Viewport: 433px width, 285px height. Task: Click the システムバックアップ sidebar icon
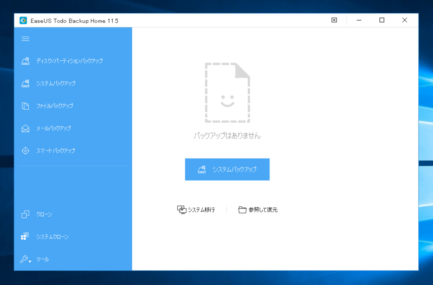tap(25, 83)
